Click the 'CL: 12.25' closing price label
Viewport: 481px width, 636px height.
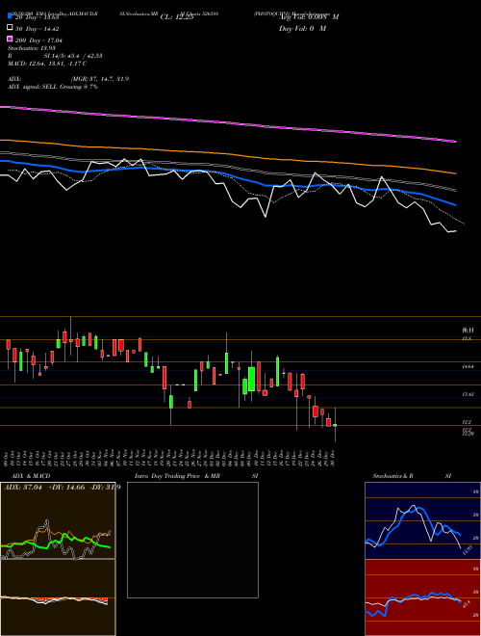177,17
